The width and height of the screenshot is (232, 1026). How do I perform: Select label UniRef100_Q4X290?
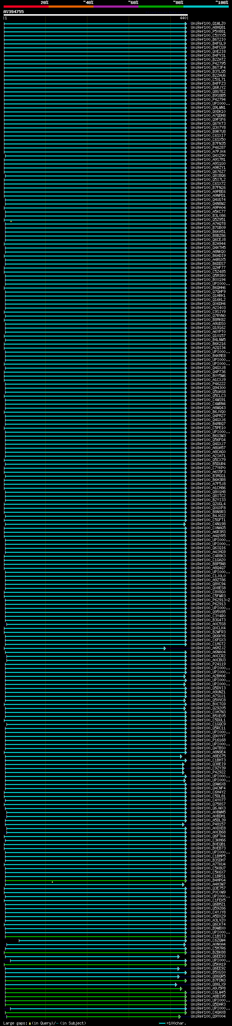coord(208,155)
